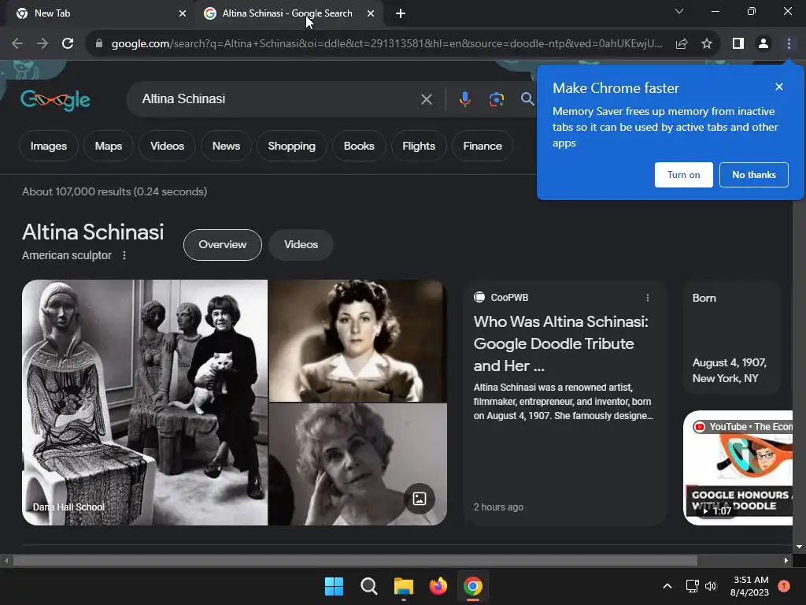Dismiss the Make Chrome faster popup
The height and width of the screenshot is (605, 806).
coord(778,87)
